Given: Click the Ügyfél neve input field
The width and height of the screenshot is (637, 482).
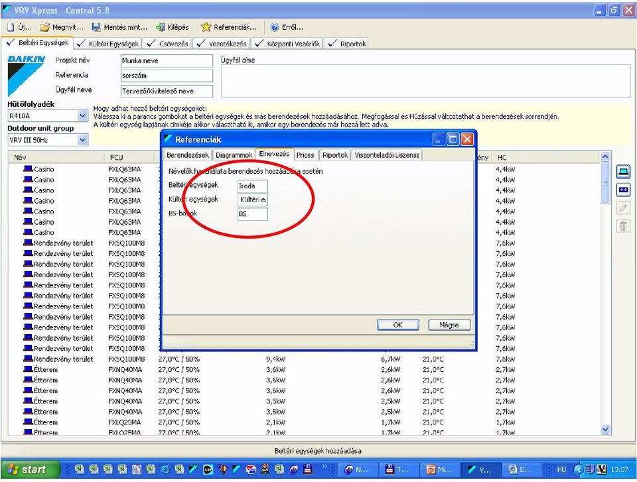Looking at the screenshot, I should [x=167, y=91].
